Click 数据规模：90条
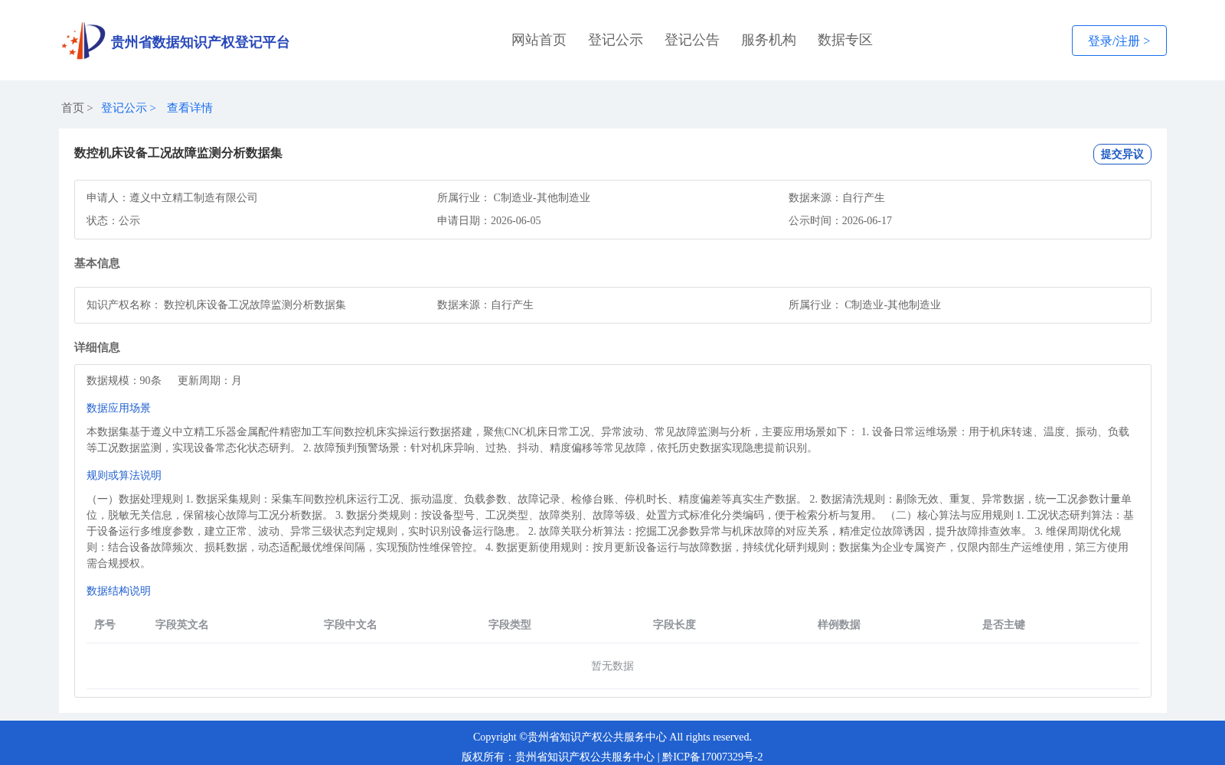The image size is (1225, 765). (124, 380)
